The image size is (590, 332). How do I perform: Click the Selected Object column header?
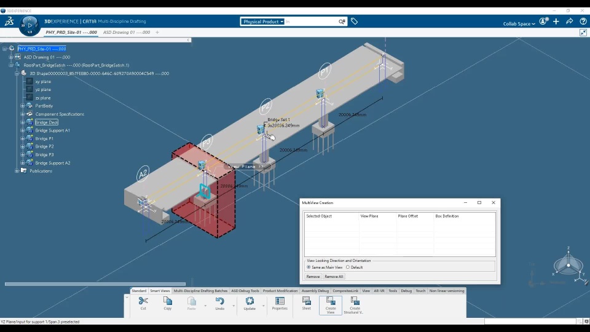pos(331,216)
